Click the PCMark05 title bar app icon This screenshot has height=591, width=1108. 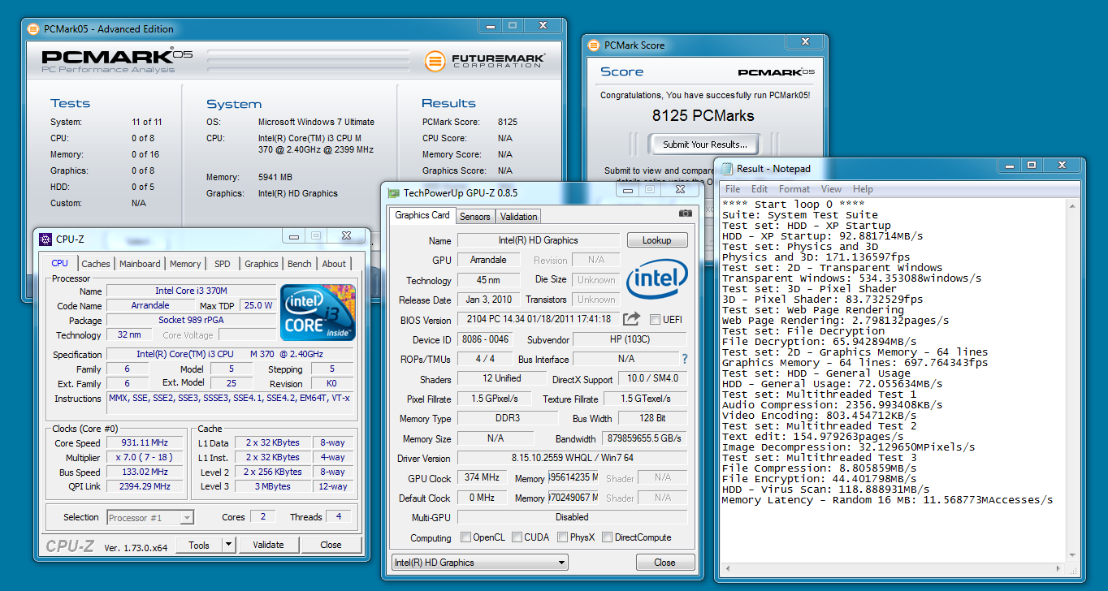pyautogui.click(x=32, y=28)
